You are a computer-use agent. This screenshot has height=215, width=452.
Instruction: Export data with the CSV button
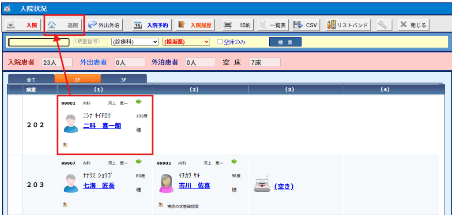tap(305, 25)
